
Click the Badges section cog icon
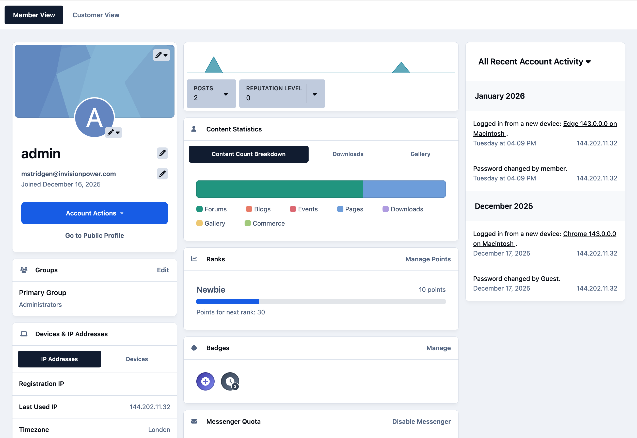tap(194, 348)
